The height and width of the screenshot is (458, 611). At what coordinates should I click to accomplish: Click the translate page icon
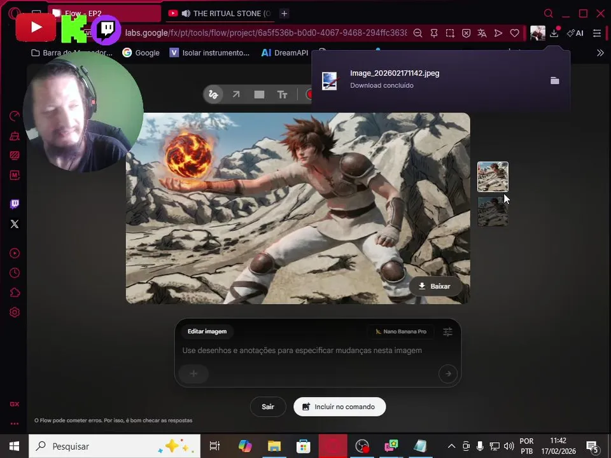(x=482, y=33)
